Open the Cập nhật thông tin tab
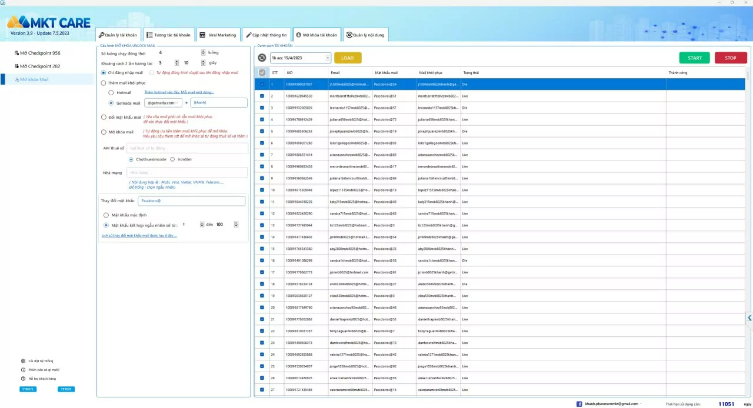The width and height of the screenshot is (753, 408). 267,35
